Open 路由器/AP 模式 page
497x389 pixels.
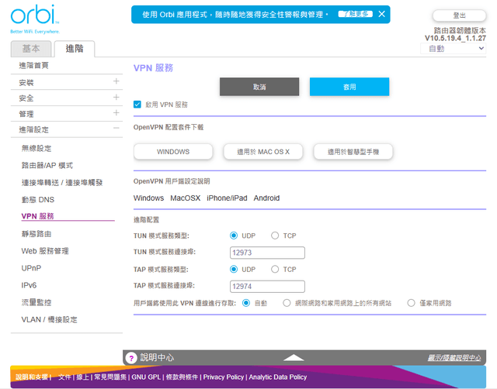pos(47,165)
